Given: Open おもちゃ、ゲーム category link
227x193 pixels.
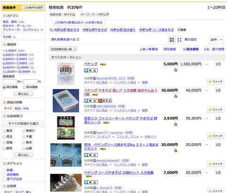Looking at the screenshot, I should click(14, 26).
